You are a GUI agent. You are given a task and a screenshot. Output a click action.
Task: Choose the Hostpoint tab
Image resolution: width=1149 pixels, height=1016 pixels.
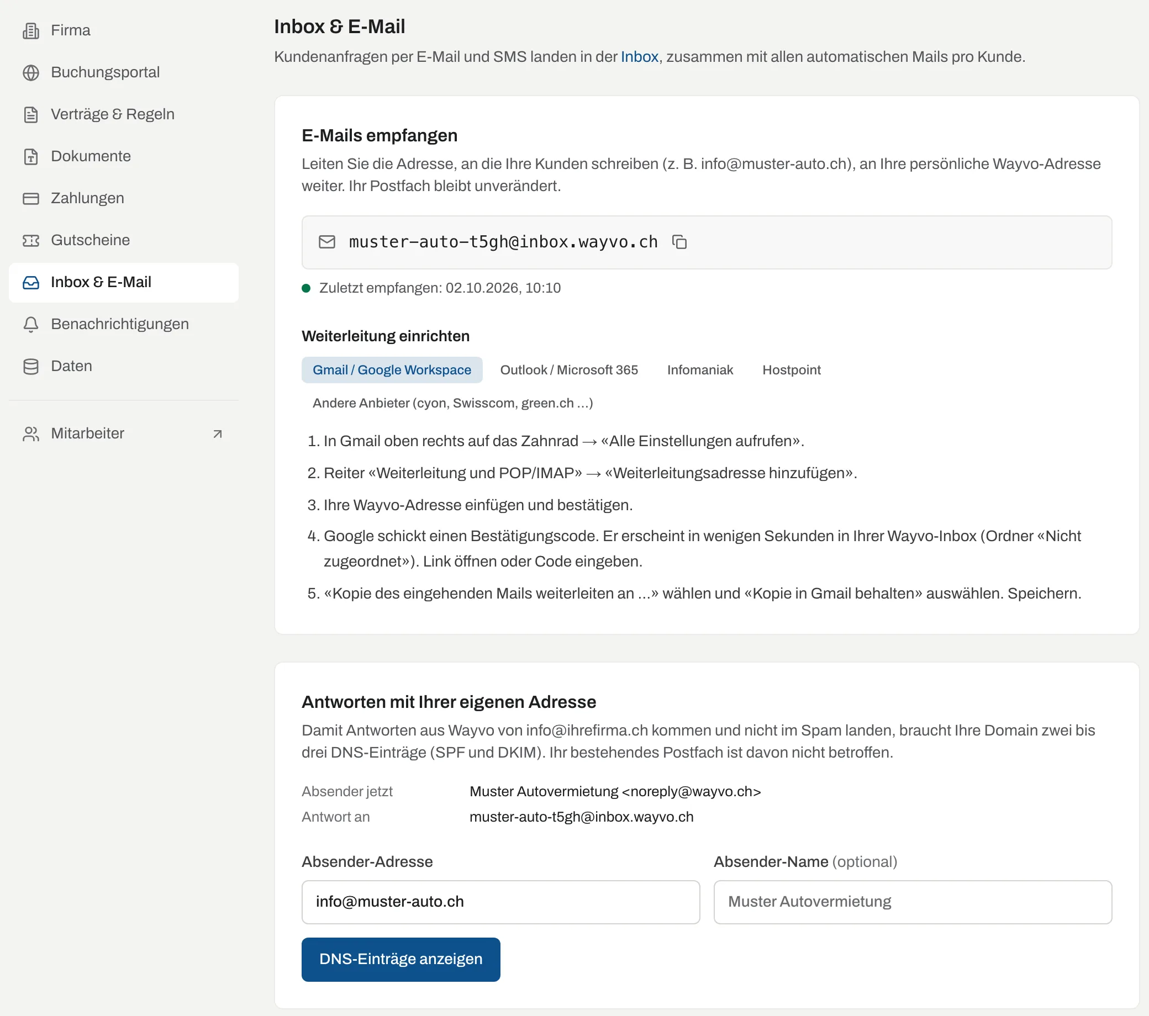(792, 370)
